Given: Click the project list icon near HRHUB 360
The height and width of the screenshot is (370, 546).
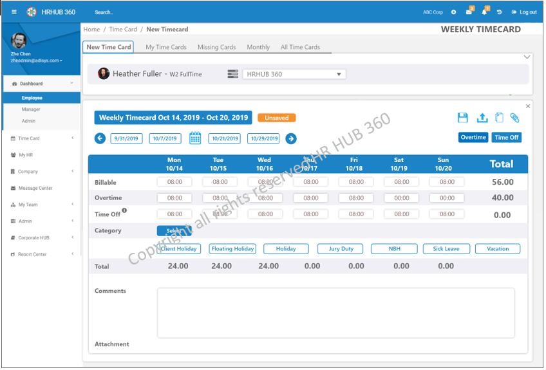Looking at the screenshot, I should 232,74.
